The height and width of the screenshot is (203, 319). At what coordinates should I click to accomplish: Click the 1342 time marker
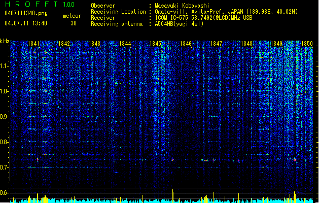64,44
